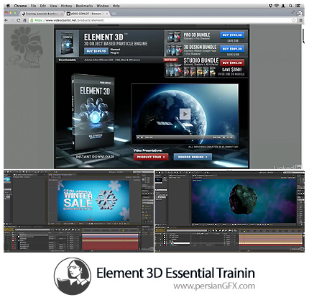Click the Studio Bundle product thumbnails
This screenshot has height=300, width=309.
click(190, 70)
